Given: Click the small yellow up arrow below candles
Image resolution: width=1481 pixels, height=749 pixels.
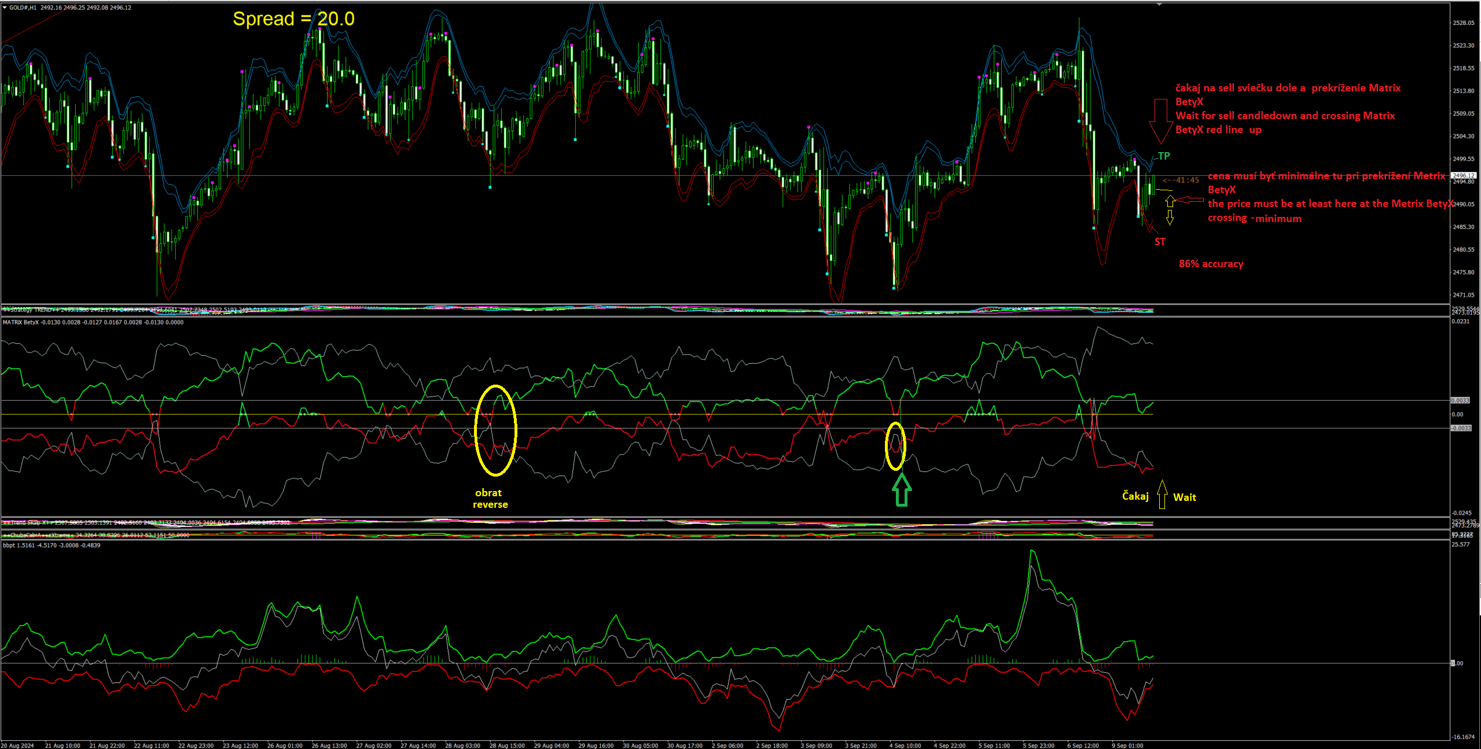Looking at the screenshot, I should [x=1170, y=201].
